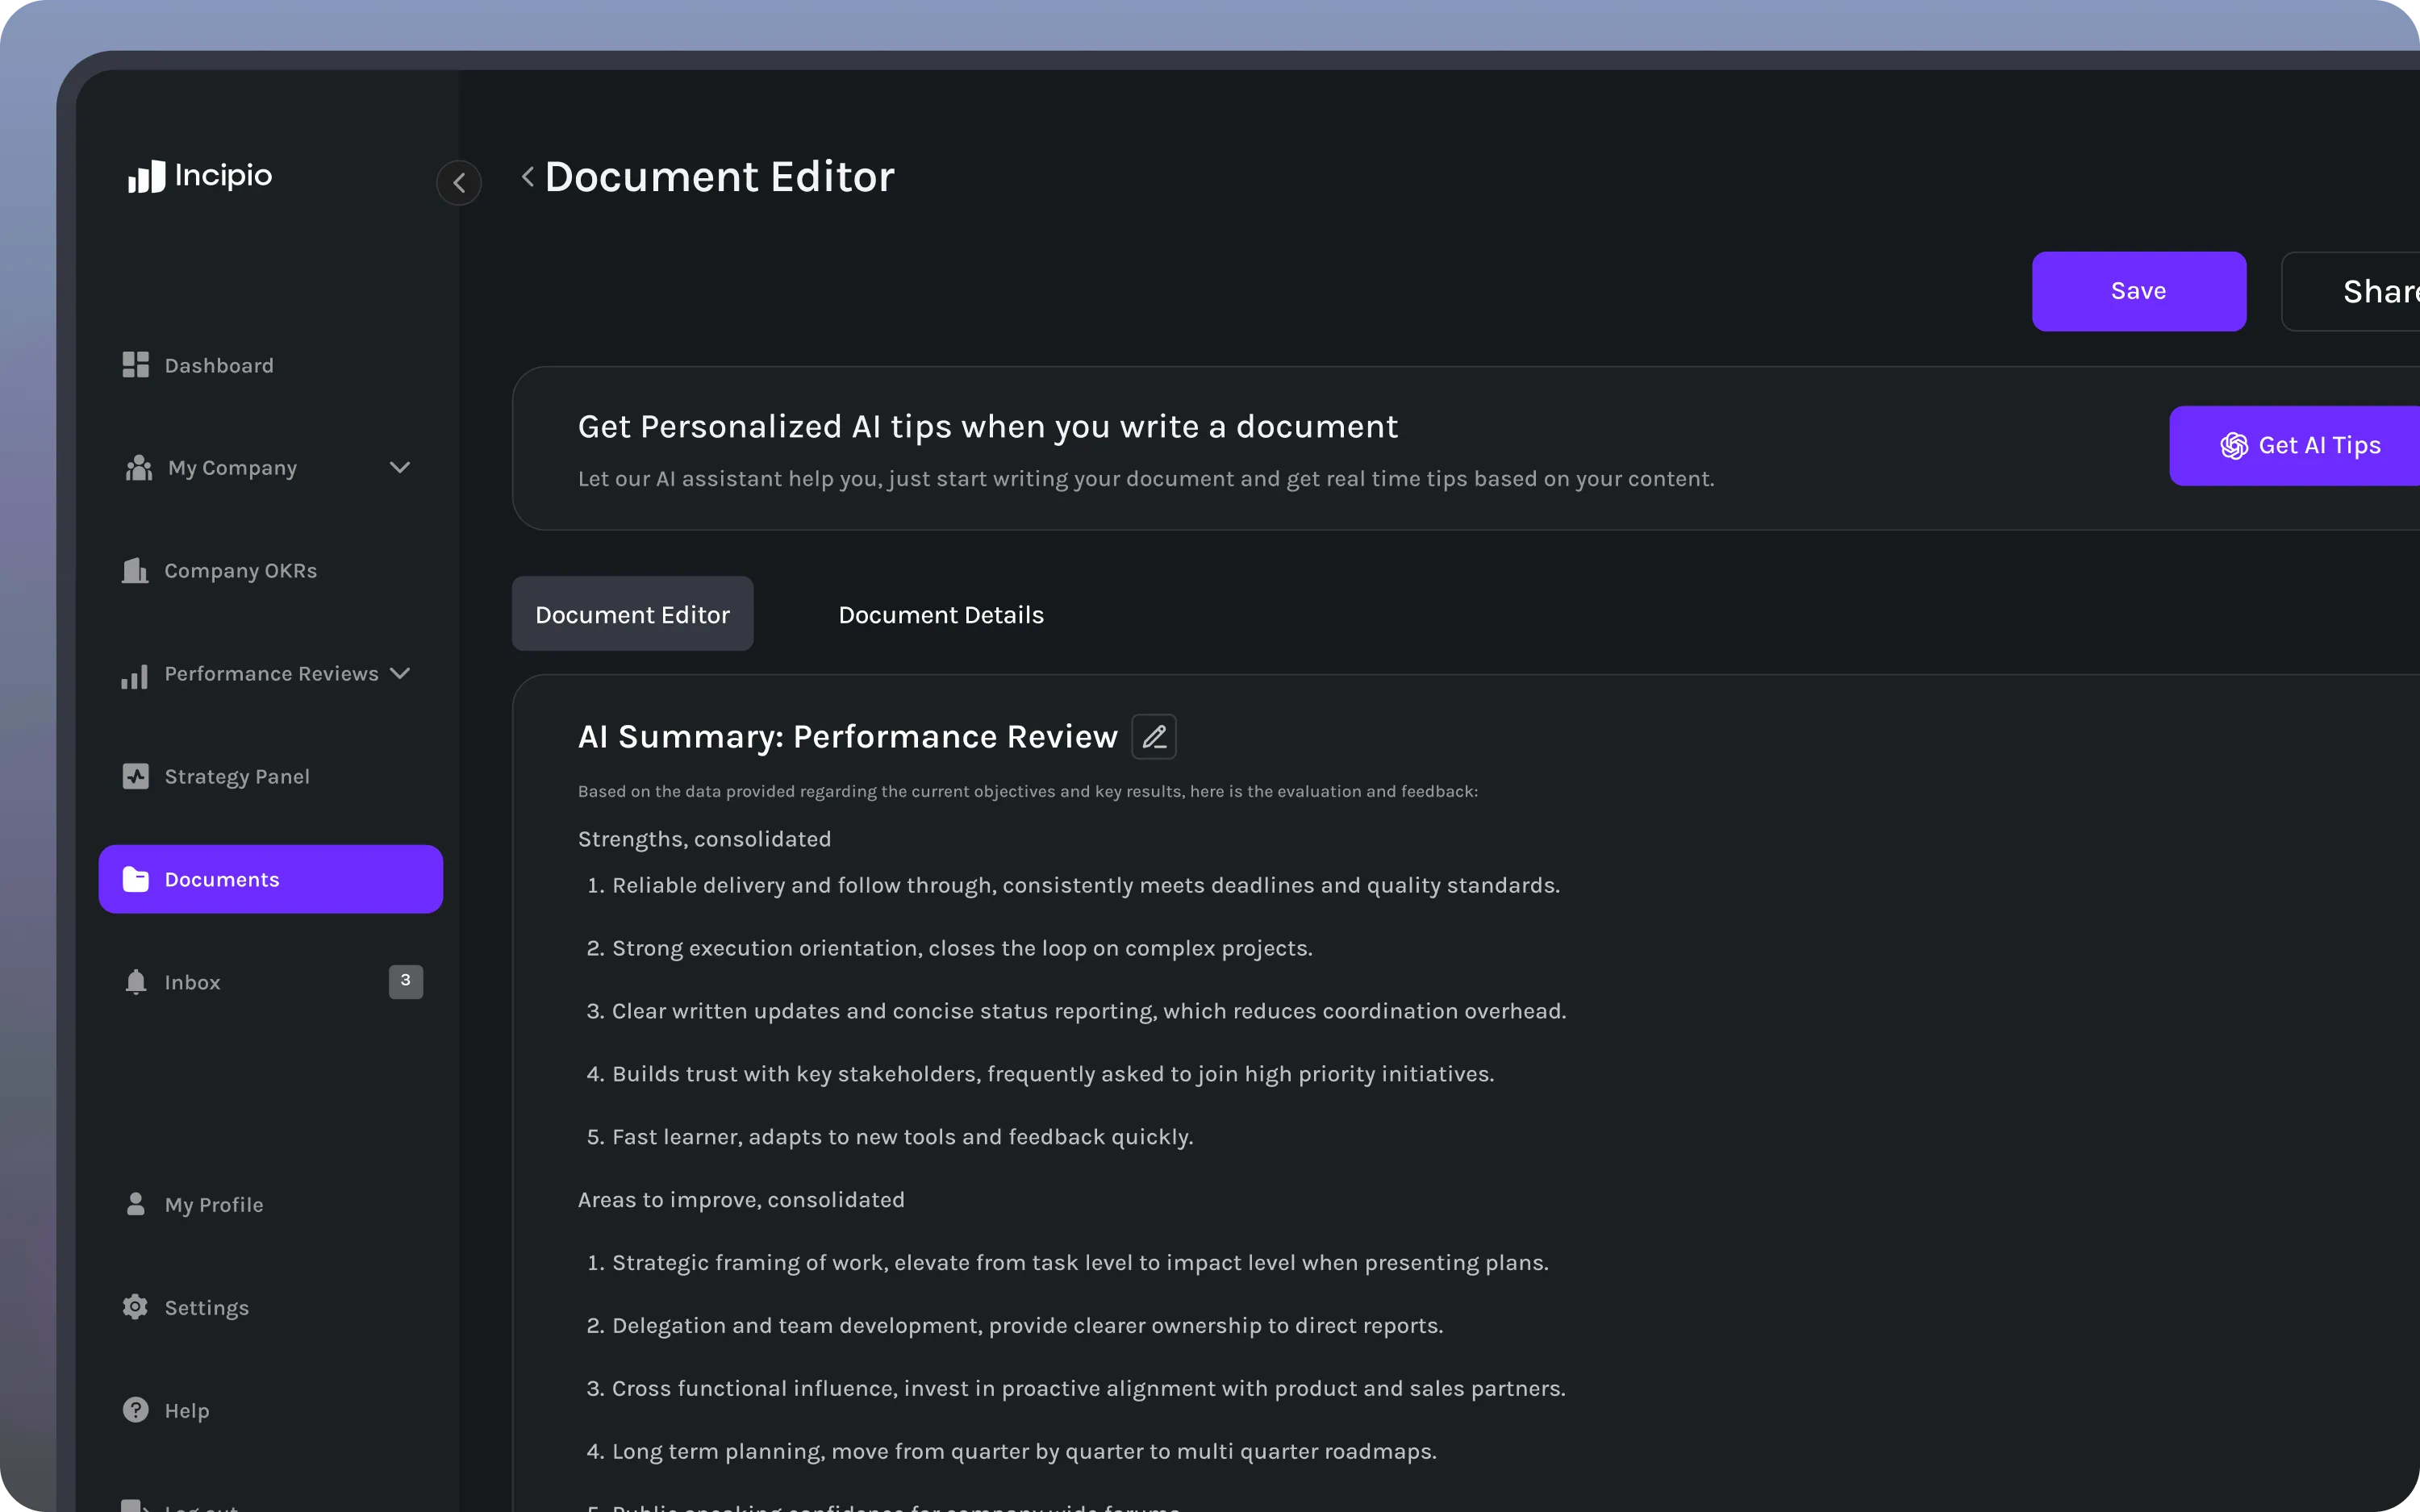This screenshot has height=1512, width=2420.
Task: Expand the My Company chevron
Action: pyautogui.click(x=400, y=468)
